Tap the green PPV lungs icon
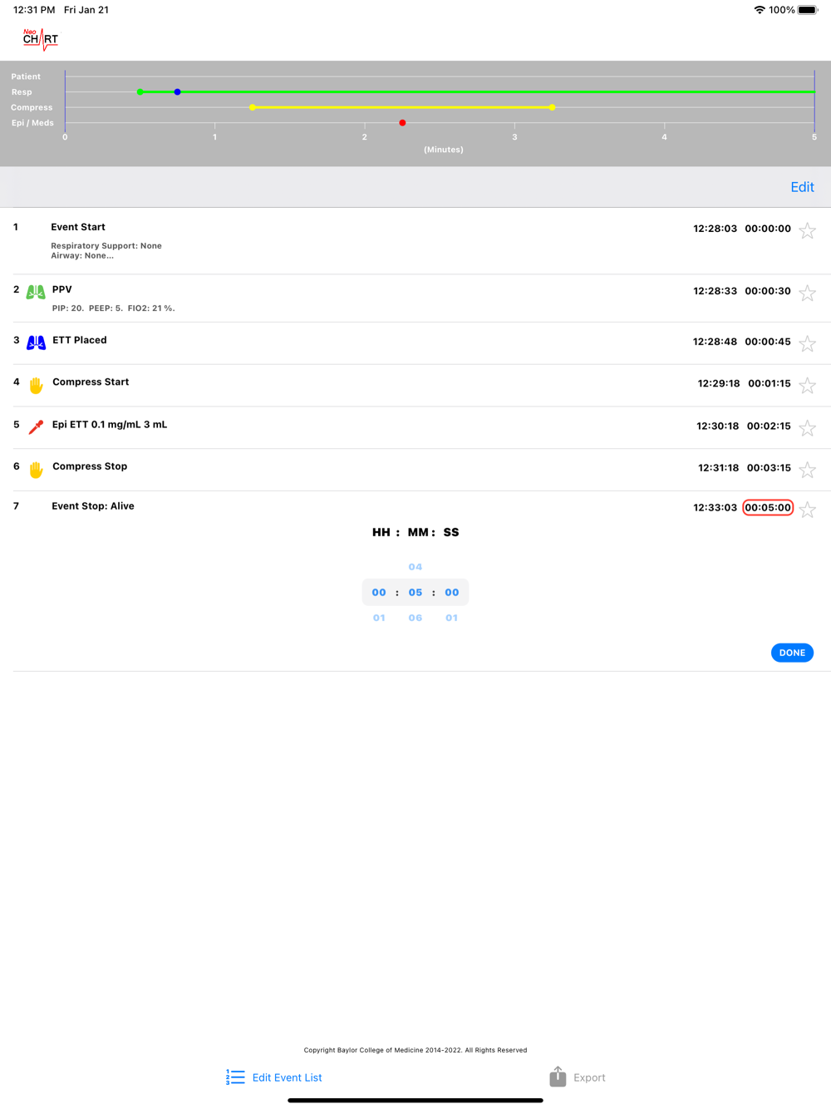Viewport: 831px width, 1109px height. (36, 293)
